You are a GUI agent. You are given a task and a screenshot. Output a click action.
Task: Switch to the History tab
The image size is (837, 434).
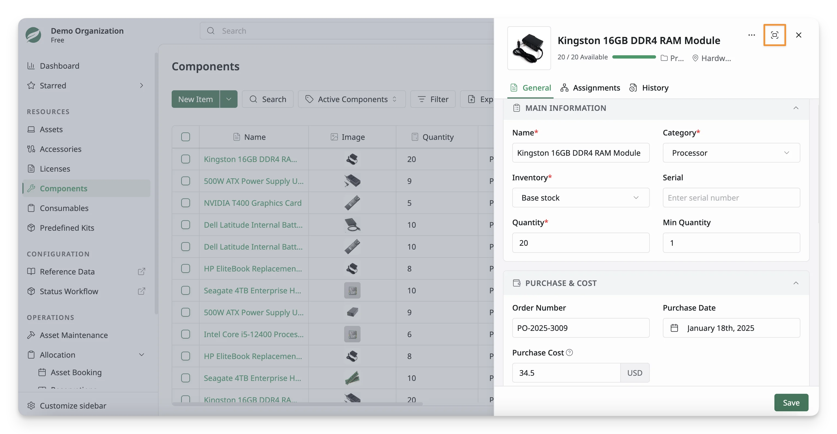point(649,88)
